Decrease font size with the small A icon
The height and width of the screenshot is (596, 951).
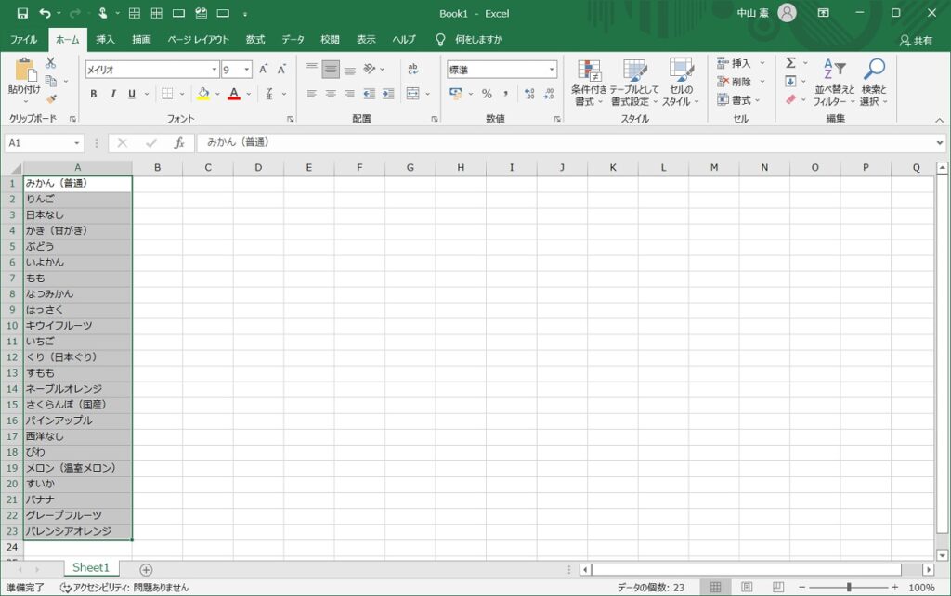281,69
